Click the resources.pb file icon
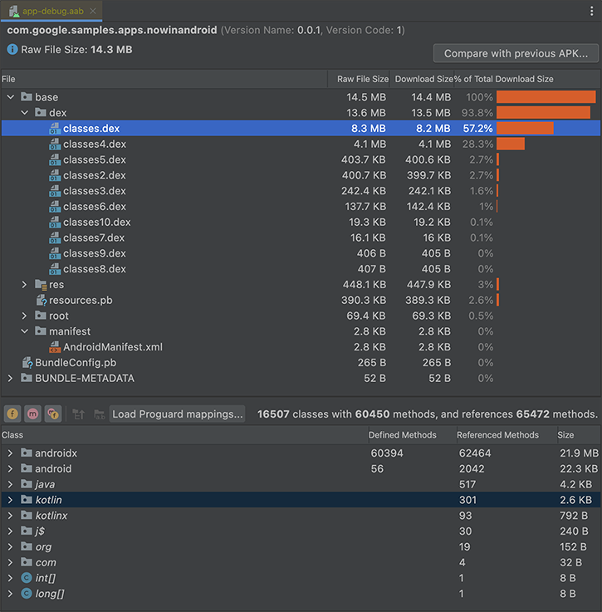Screen dimensions: 602x612 pyautogui.click(x=41, y=301)
